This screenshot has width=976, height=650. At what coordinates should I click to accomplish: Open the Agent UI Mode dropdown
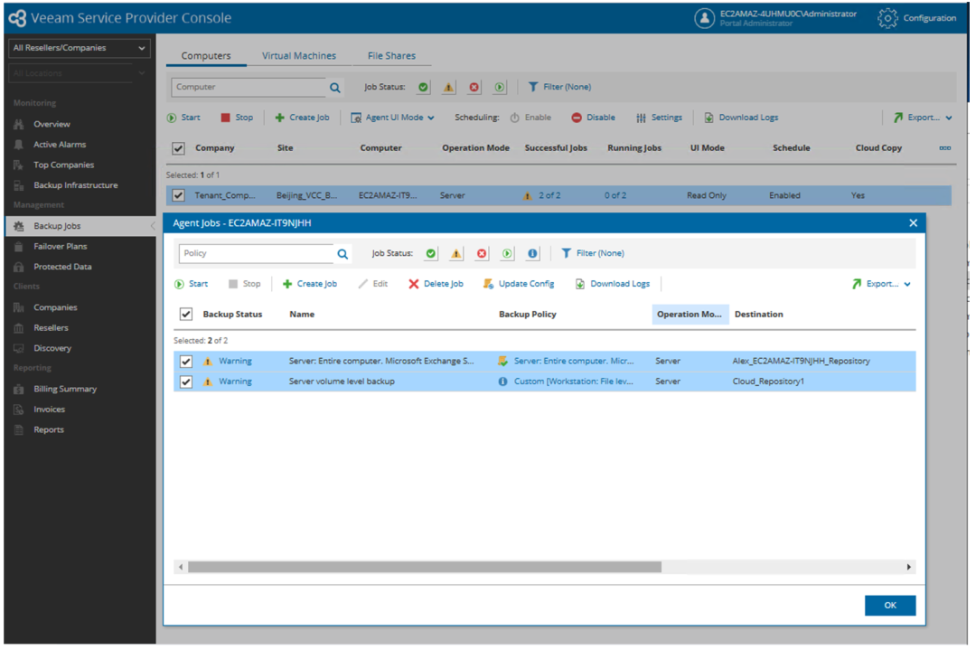click(x=392, y=118)
